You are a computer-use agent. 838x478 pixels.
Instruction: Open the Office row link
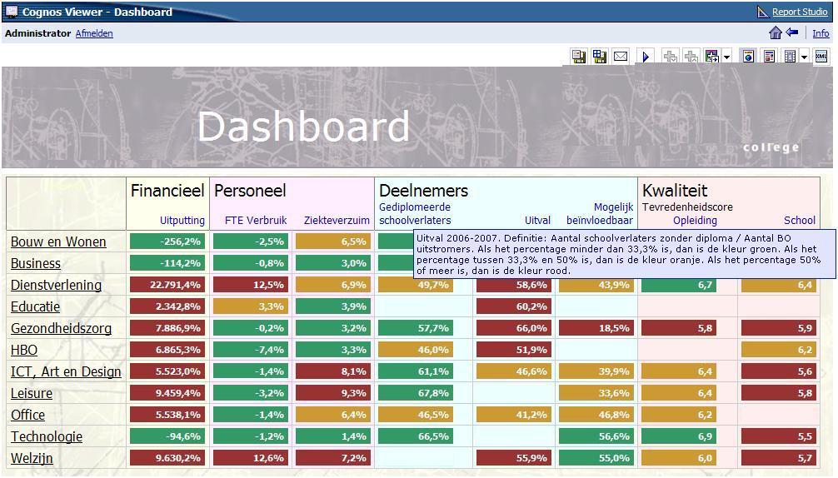coord(27,415)
